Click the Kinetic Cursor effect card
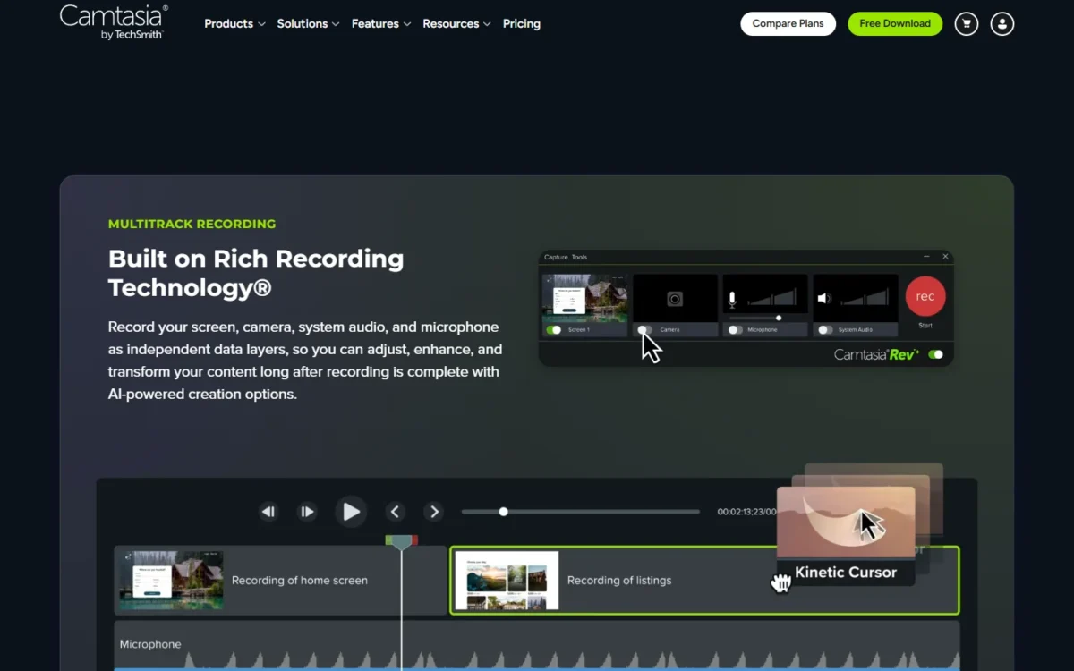This screenshot has width=1074, height=671. [x=846, y=536]
